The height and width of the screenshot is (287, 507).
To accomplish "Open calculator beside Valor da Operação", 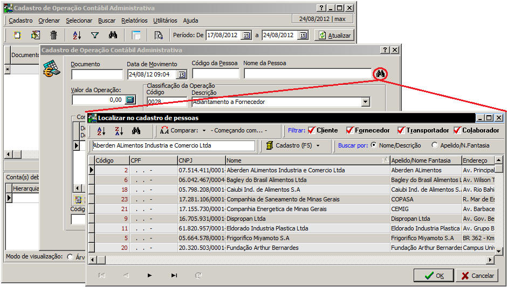I will (130, 100).
